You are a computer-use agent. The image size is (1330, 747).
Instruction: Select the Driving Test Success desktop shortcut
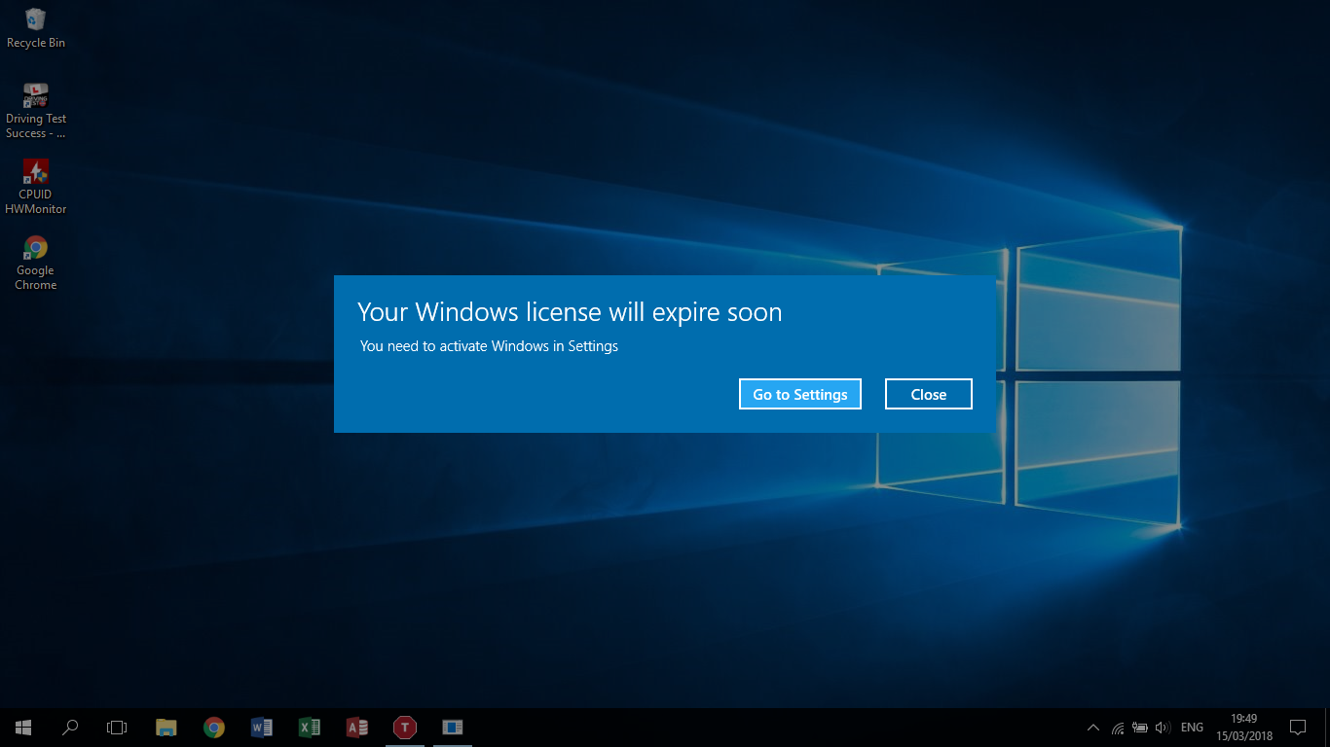tap(36, 111)
